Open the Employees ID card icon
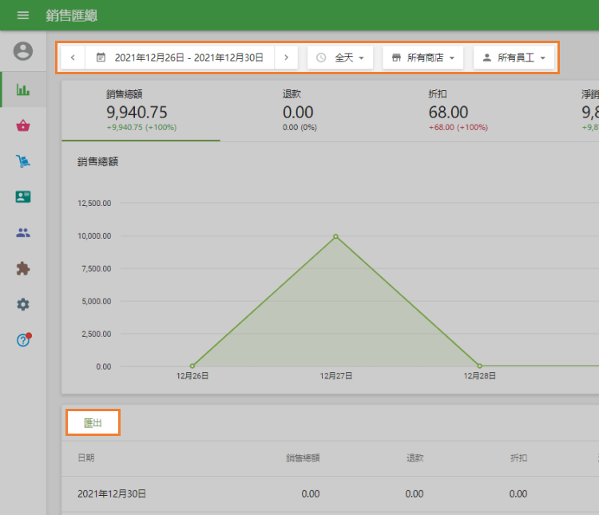 [x=23, y=197]
